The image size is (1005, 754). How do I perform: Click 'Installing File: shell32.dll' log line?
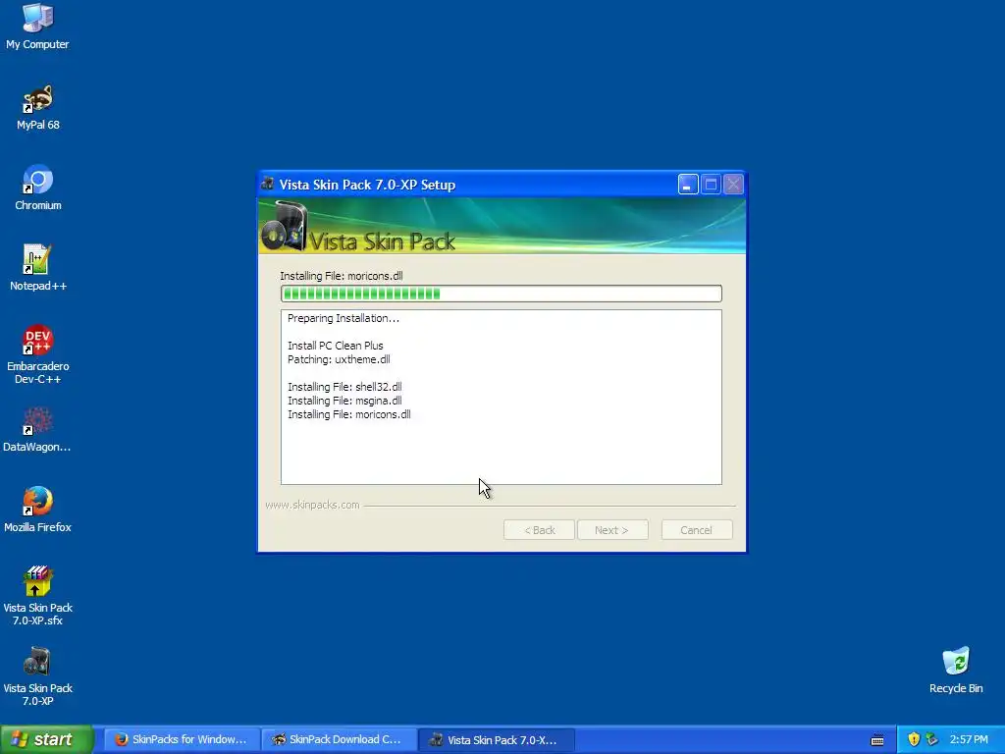[344, 387]
